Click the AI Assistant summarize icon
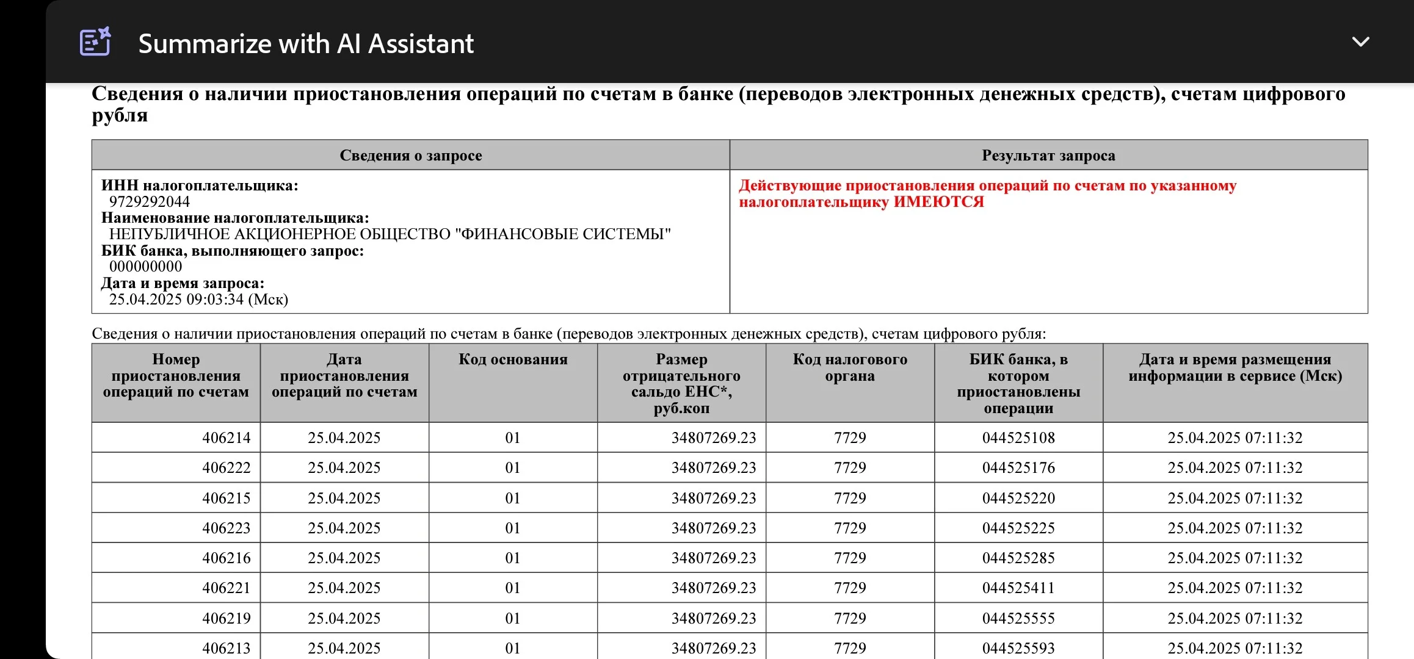1414x659 pixels. tap(95, 41)
